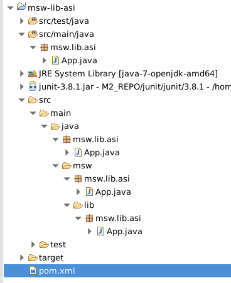The width and height of the screenshot is (231, 283).
Task: Expand the test folder under src
Action: tap(33, 244)
